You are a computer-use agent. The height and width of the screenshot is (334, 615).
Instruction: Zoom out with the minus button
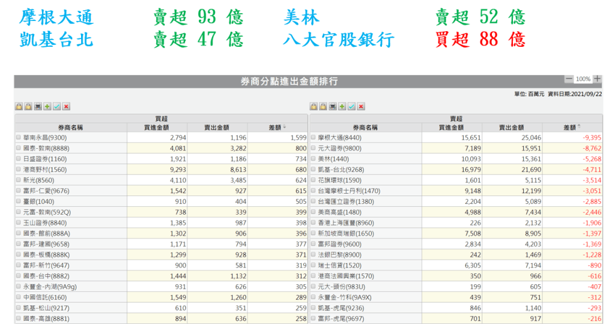pos(569,79)
